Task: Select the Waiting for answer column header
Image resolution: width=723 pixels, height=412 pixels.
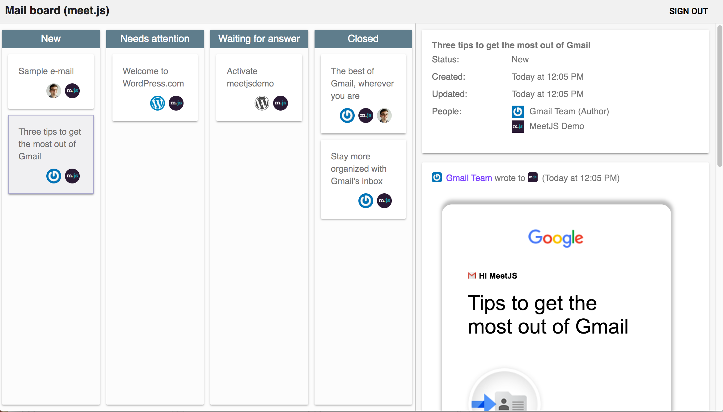Action: [x=259, y=39]
